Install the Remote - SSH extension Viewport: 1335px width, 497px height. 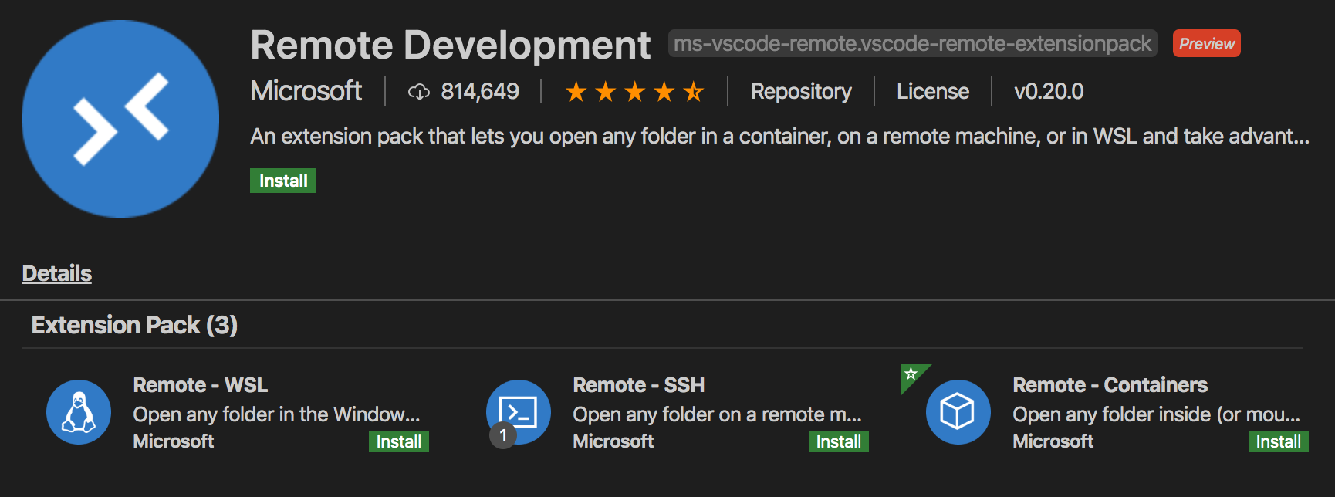click(x=838, y=441)
